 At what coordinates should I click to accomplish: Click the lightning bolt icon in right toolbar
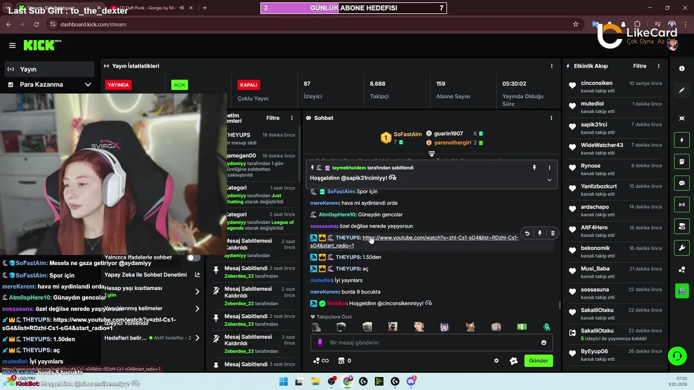click(682, 140)
